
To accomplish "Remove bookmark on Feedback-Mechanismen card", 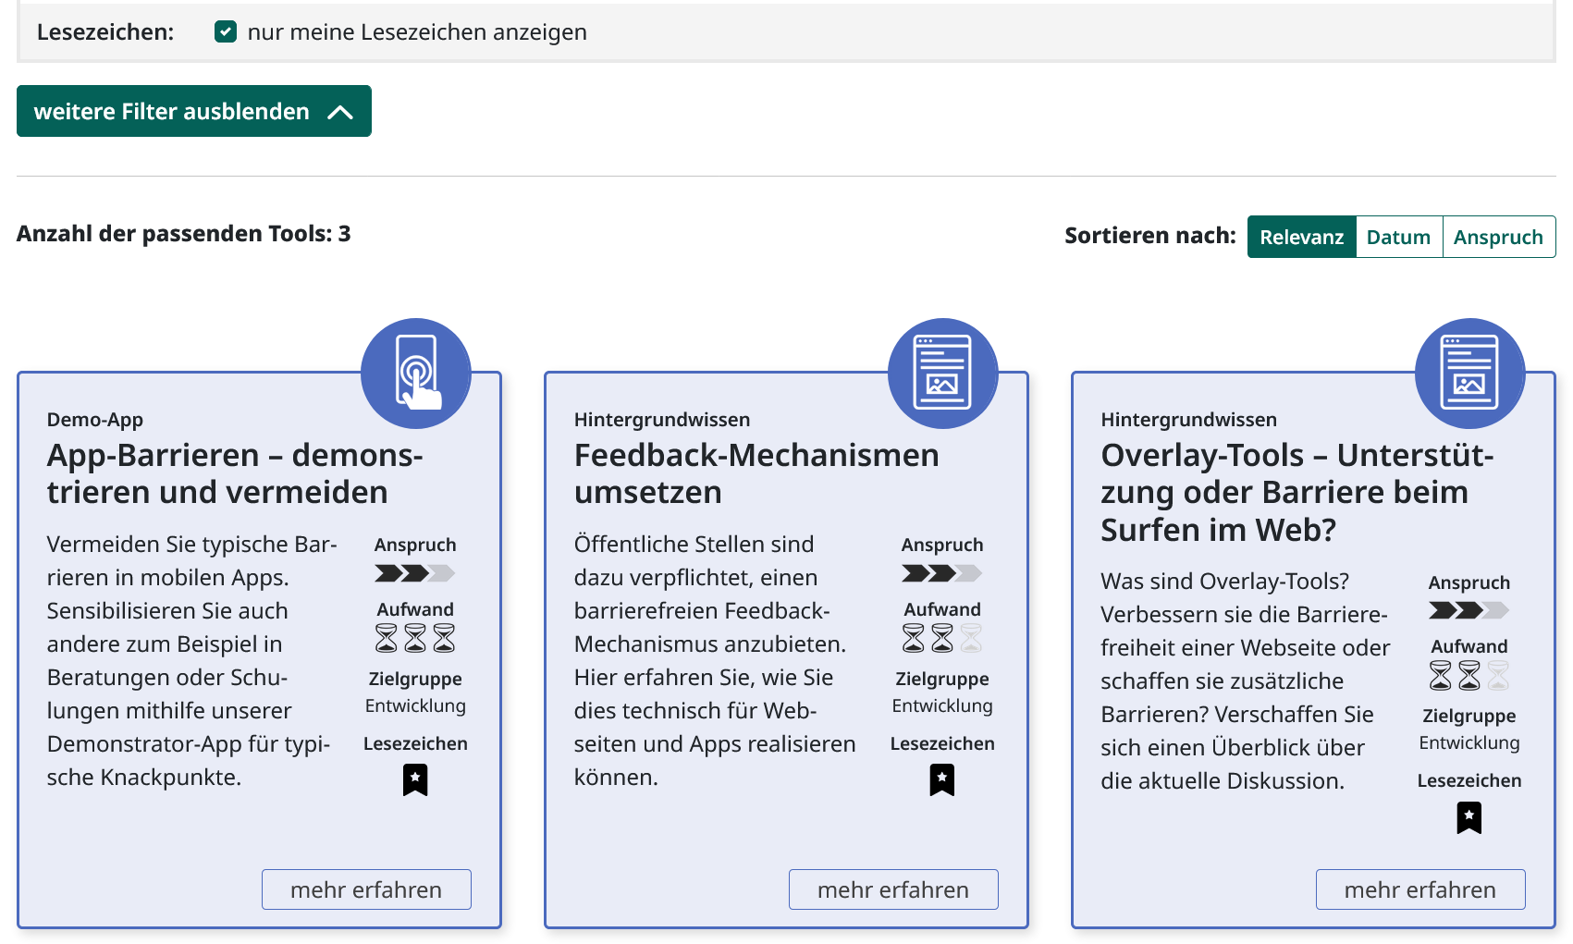I will coord(942,779).
